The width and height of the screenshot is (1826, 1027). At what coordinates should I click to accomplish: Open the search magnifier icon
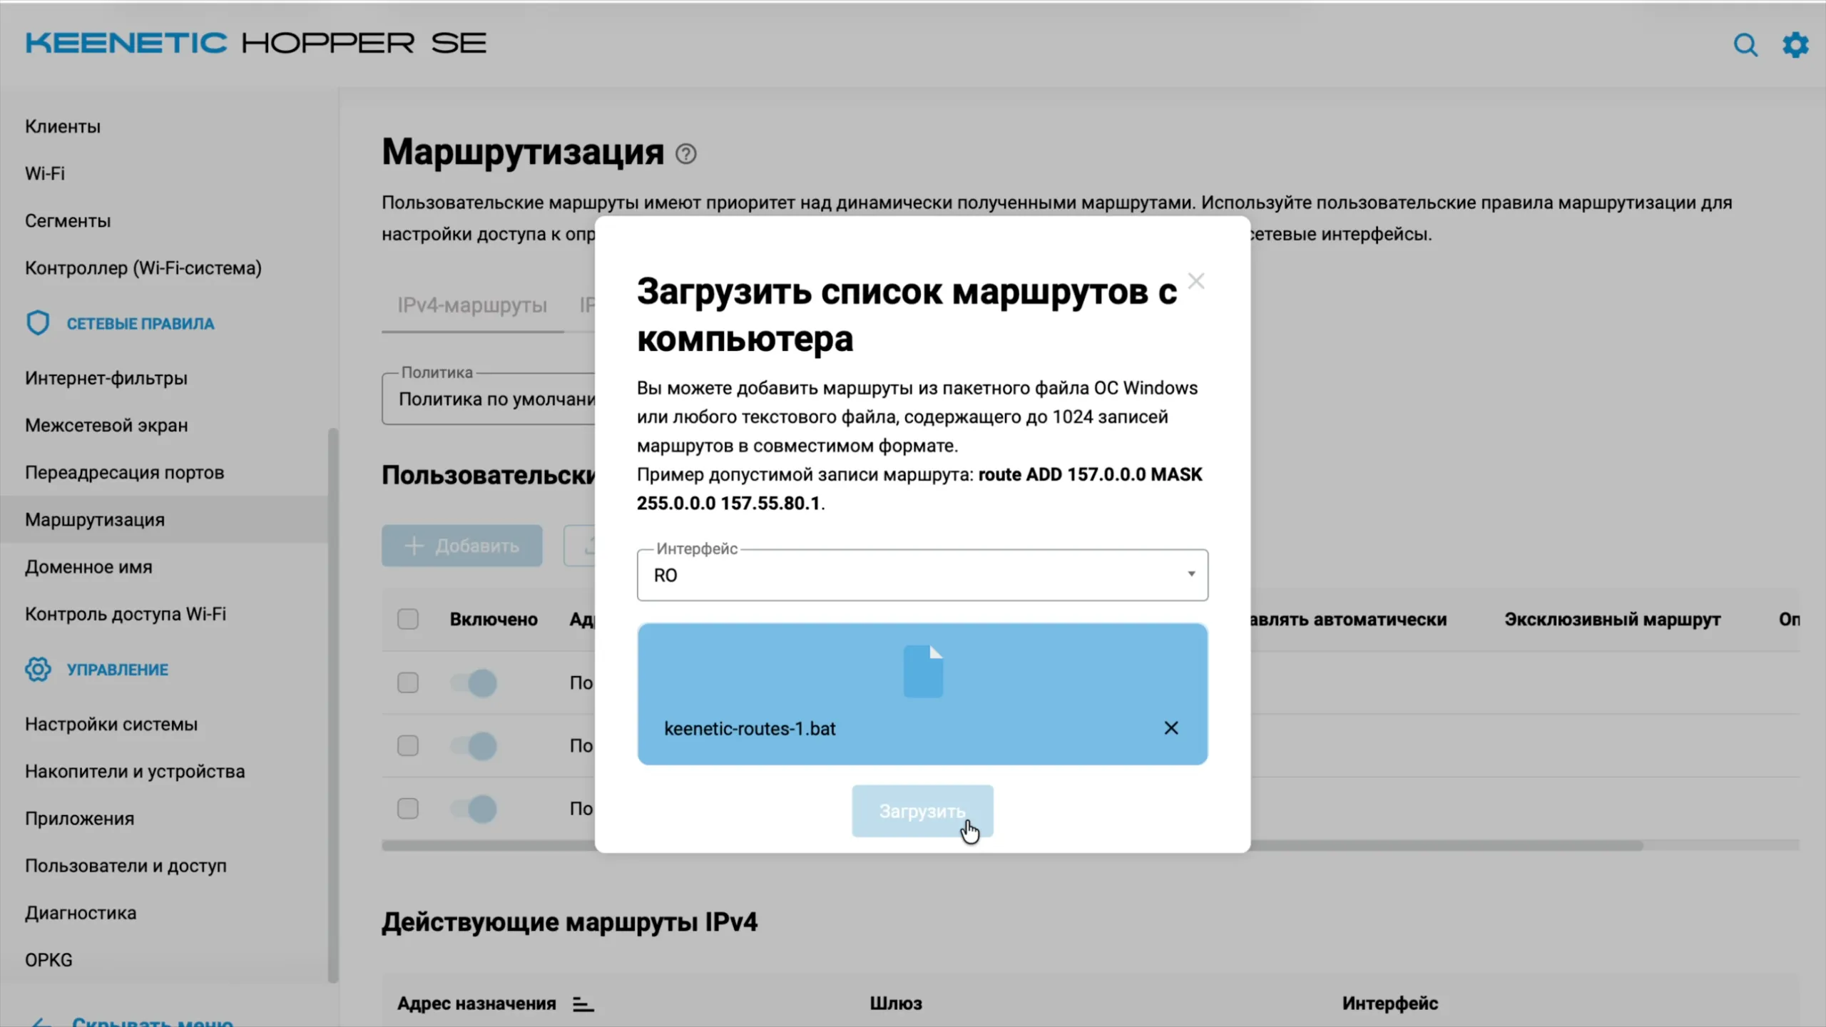click(1745, 45)
